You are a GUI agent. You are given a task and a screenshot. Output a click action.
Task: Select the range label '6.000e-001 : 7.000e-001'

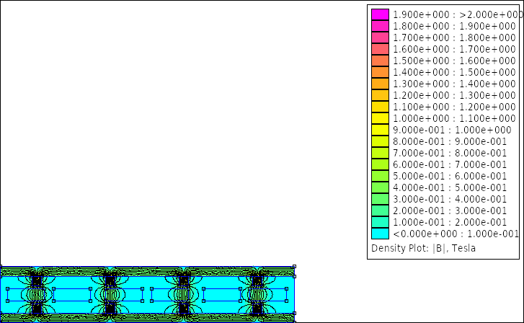click(x=450, y=164)
